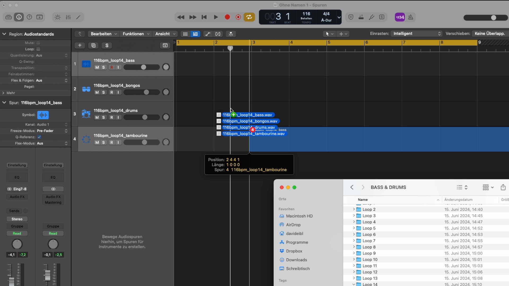Start playback with Play button
The width and height of the screenshot is (509, 286).
pyautogui.click(x=216, y=17)
